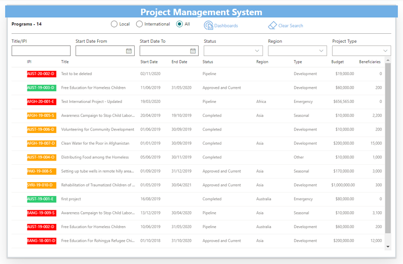
Task: Select the Local radio button
Action: pos(114,24)
